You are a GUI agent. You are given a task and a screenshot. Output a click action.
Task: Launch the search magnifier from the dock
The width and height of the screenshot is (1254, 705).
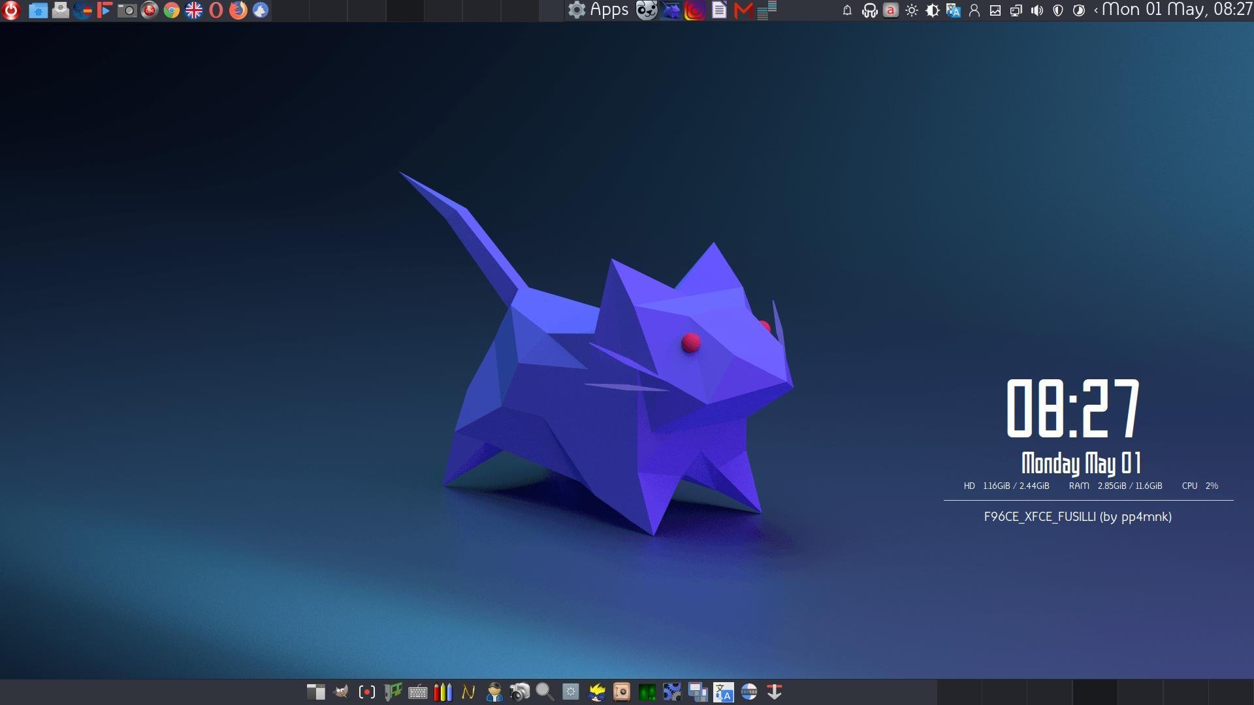545,692
